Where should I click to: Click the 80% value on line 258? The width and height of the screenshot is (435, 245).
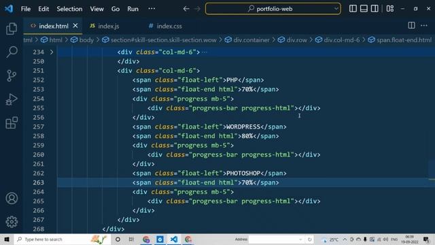click(x=247, y=136)
